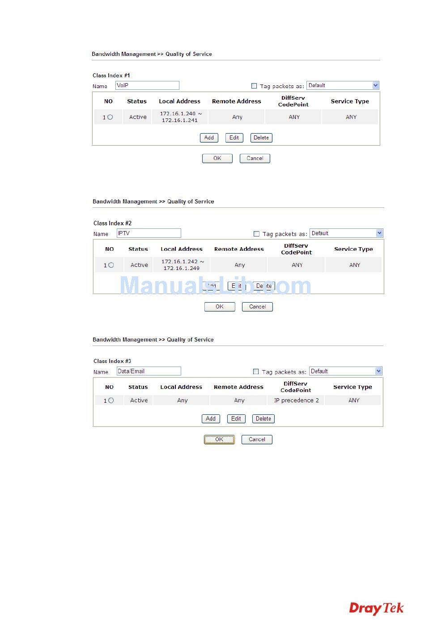
Task: Enable Tag packets checkbox for Class Index #1
Action: coord(254,86)
